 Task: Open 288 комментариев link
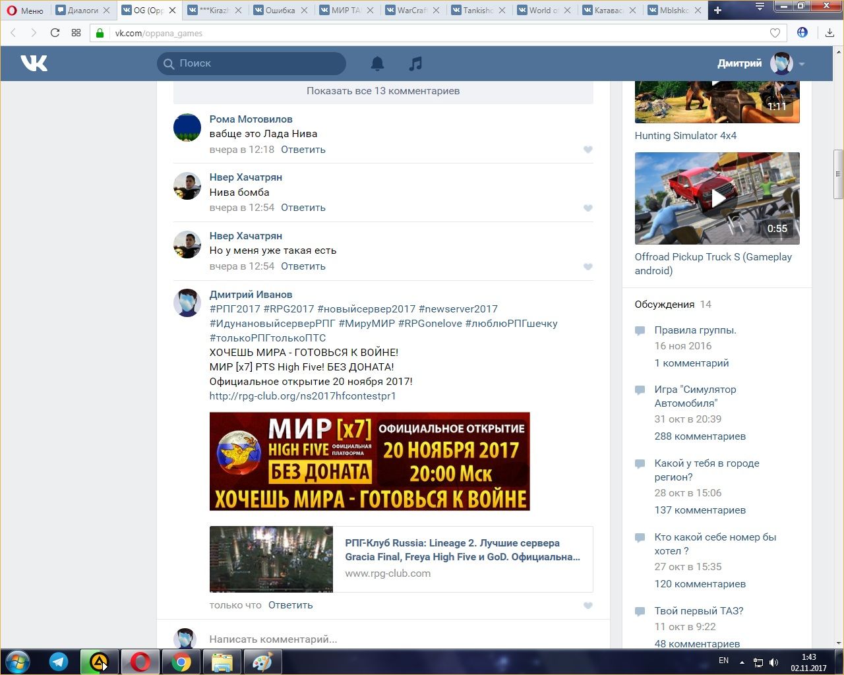pyautogui.click(x=700, y=436)
